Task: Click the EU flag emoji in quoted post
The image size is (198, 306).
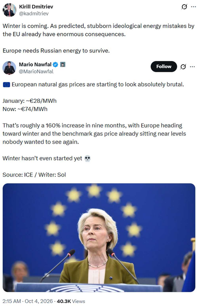Action: (6, 85)
